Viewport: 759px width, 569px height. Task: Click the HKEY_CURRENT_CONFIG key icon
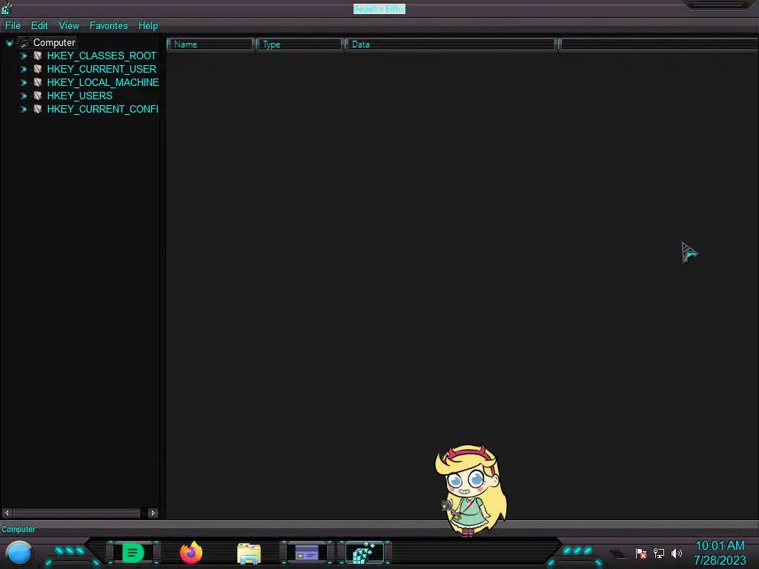coord(37,109)
